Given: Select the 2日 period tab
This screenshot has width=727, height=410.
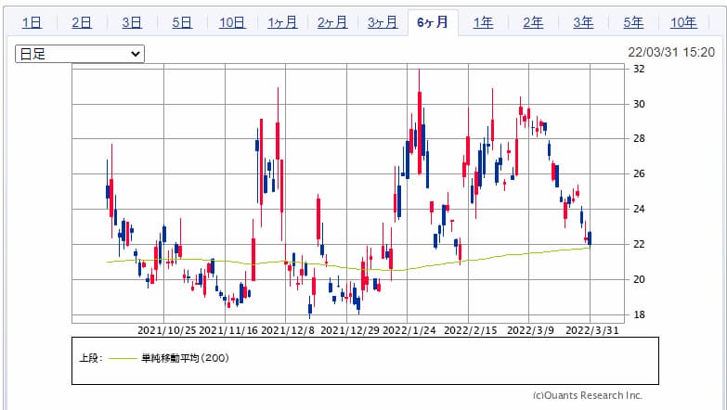Looking at the screenshot, I should point(81,22).
